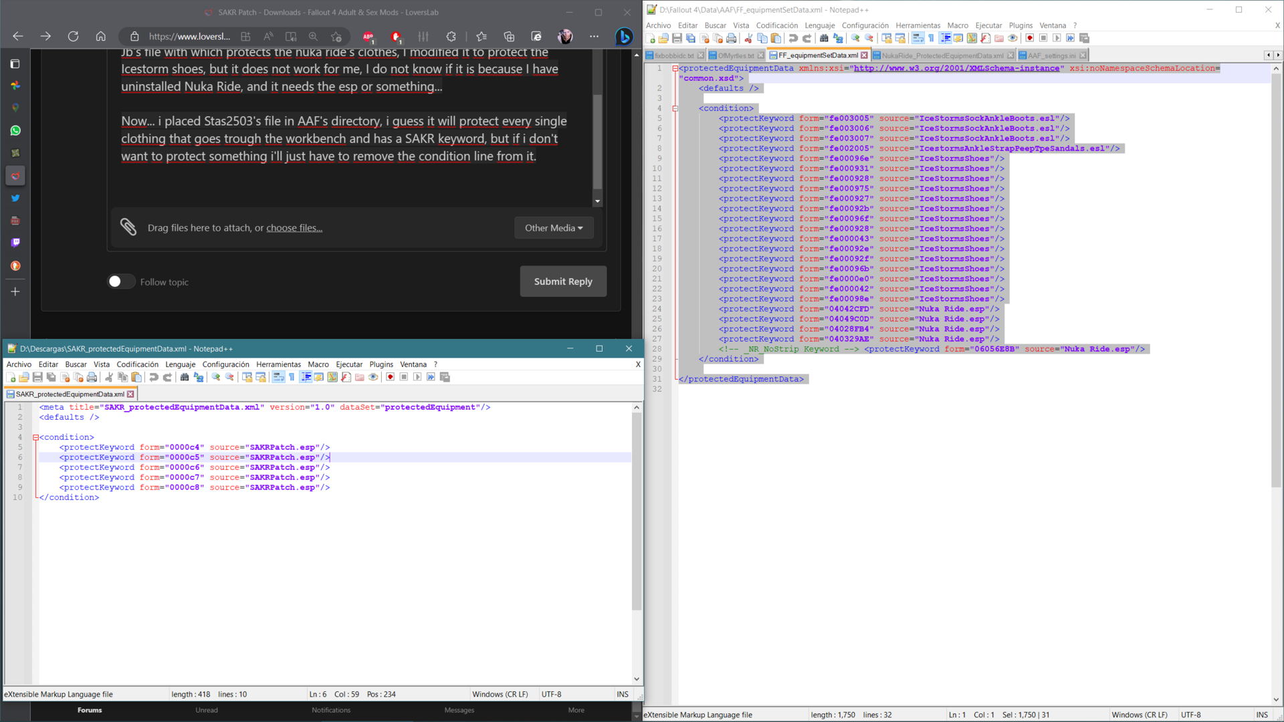
Task: Switch to the OfMyrtles.txt tab
Action: point(736,55)
